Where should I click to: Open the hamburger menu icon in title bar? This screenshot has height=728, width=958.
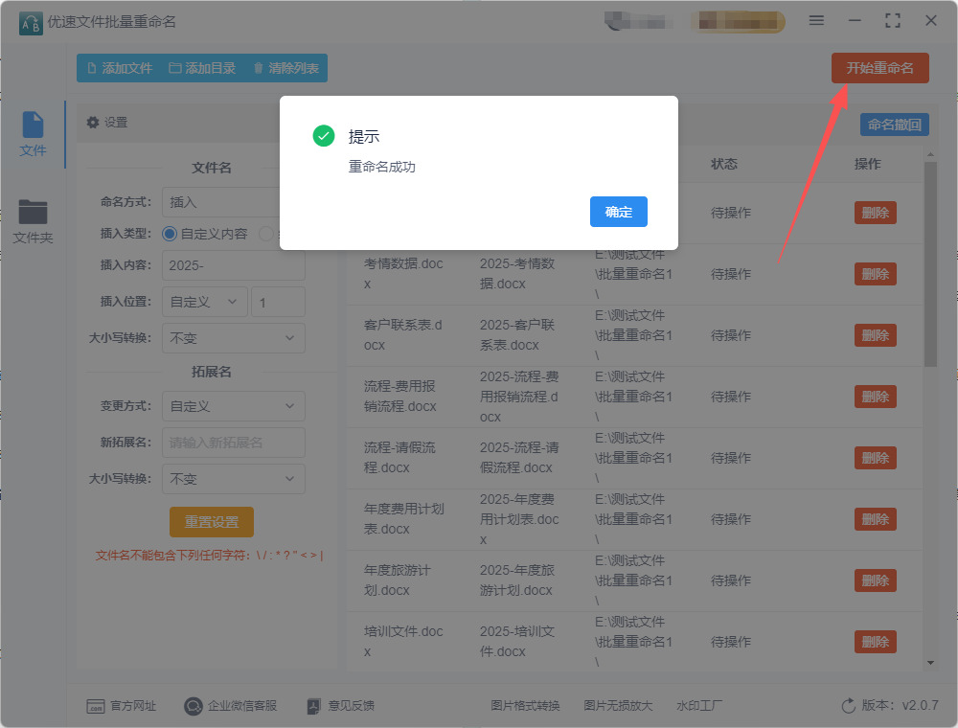point(816,21)
